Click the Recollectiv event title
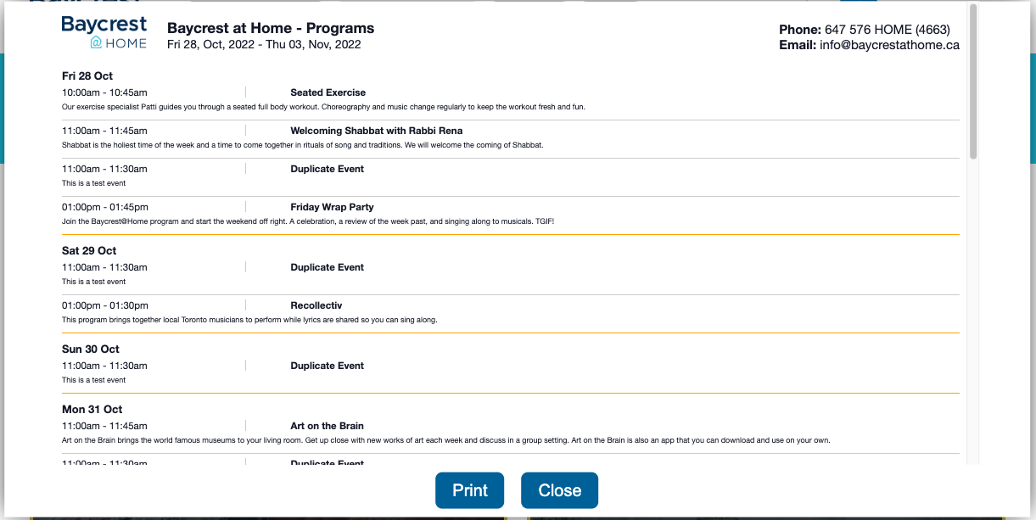1036x520 pixels. coord(316,305)
